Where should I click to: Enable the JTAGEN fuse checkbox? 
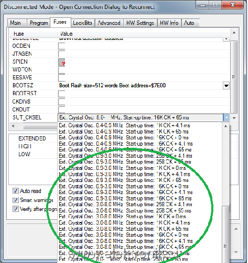coord(61,54)
